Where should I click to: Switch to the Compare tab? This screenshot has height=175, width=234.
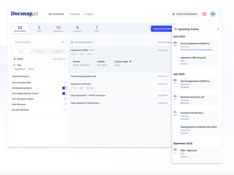[x=75, y=14]
